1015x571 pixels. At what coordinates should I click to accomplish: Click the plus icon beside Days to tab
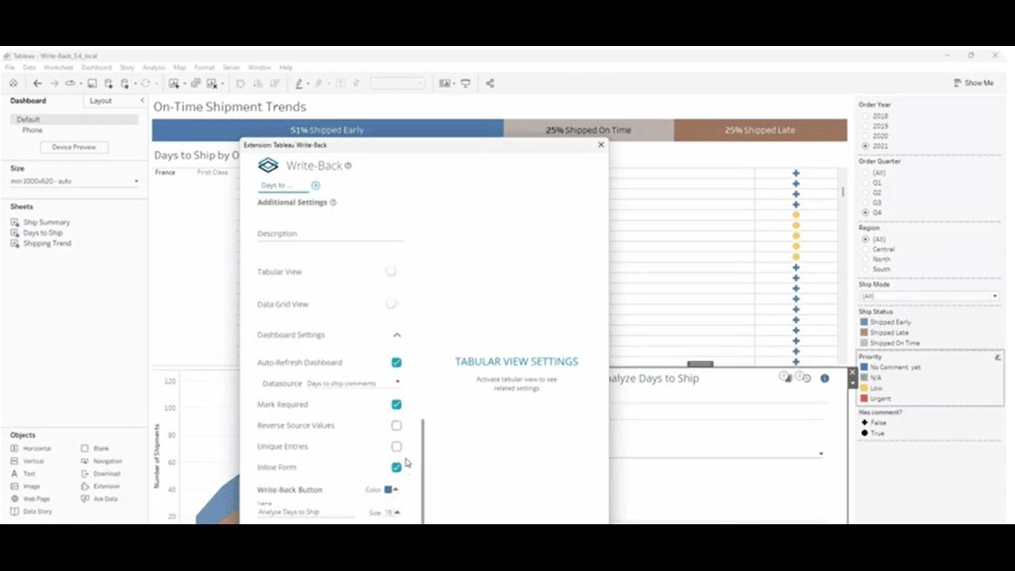click(316, 186)
